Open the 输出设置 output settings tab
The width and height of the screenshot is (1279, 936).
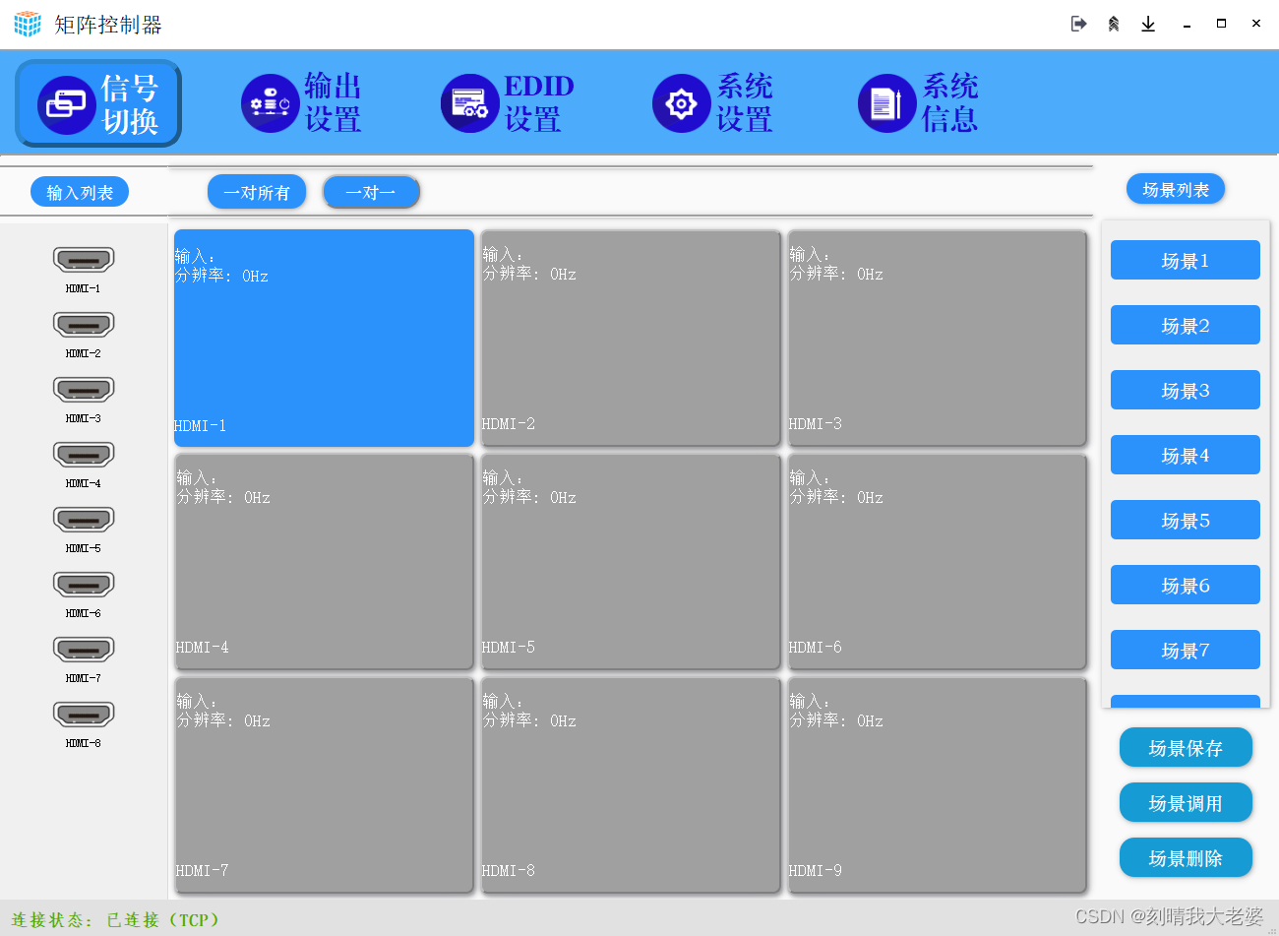point(302,103)
